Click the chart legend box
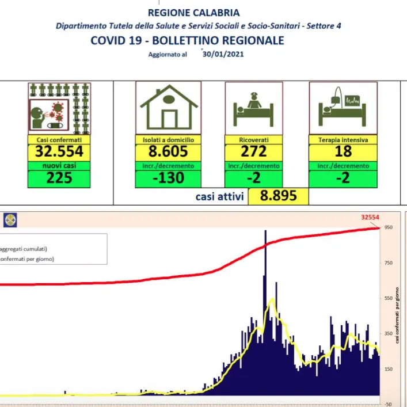Viewport: 407px width, 407px height. [53, 249]
